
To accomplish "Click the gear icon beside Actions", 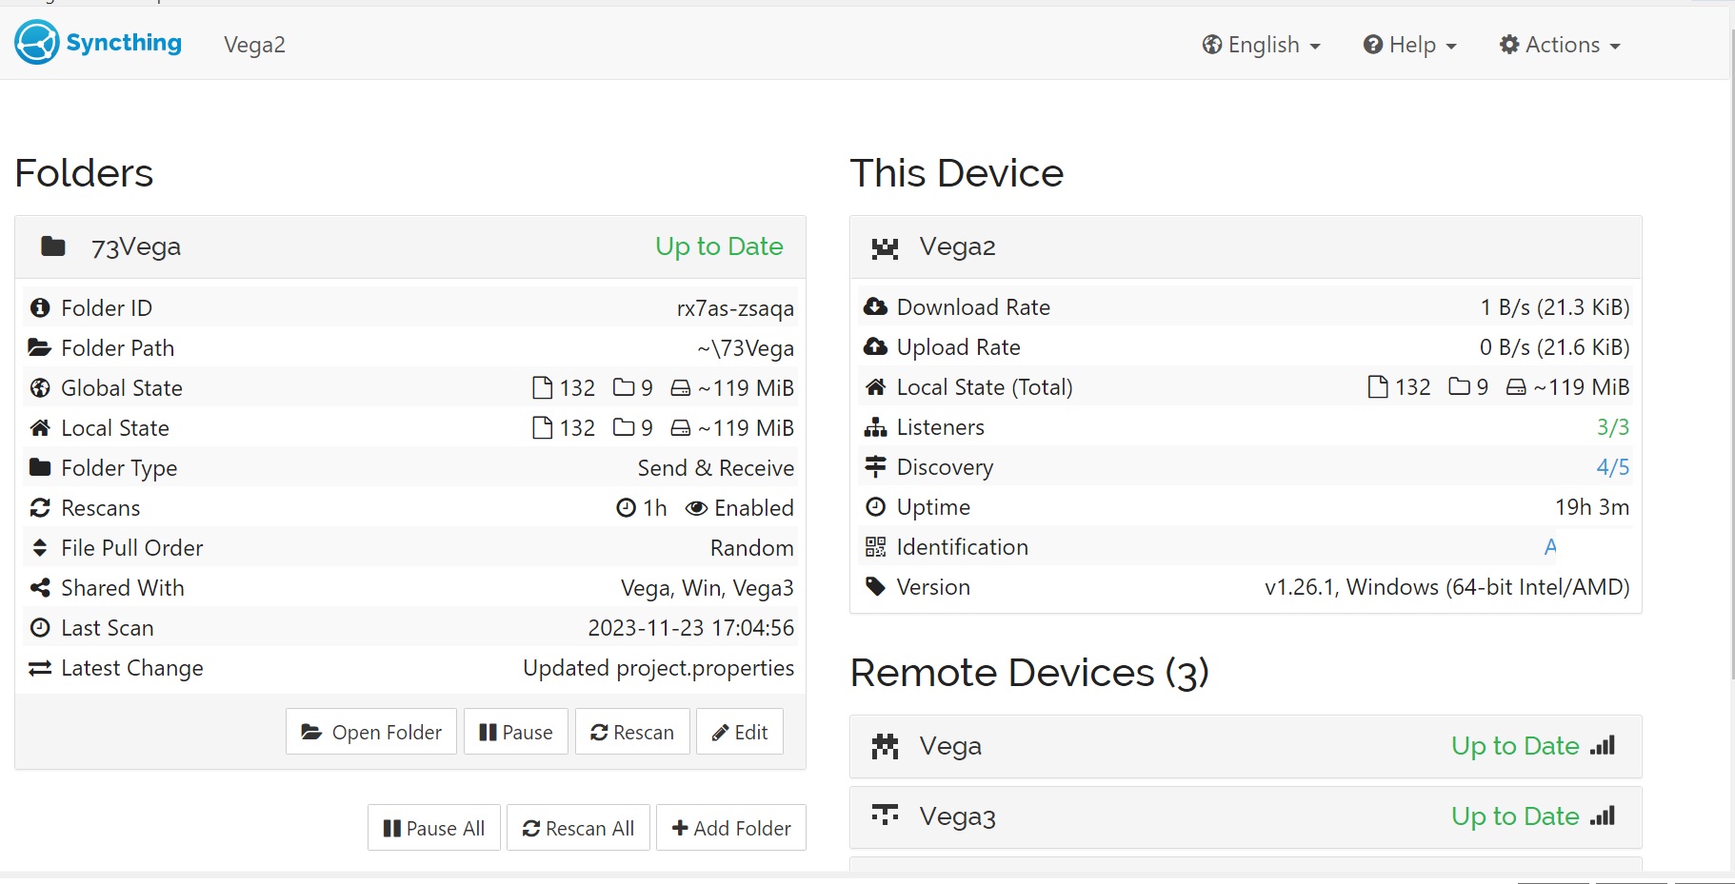I will point(1509,45).
